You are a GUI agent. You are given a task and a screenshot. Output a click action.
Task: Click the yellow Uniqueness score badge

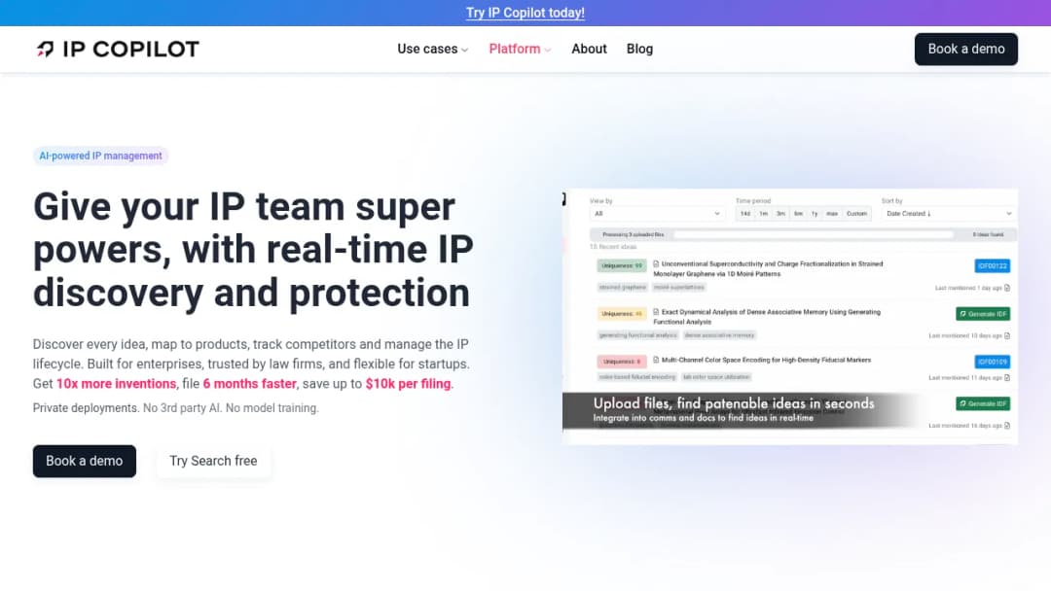click(621, 314)
